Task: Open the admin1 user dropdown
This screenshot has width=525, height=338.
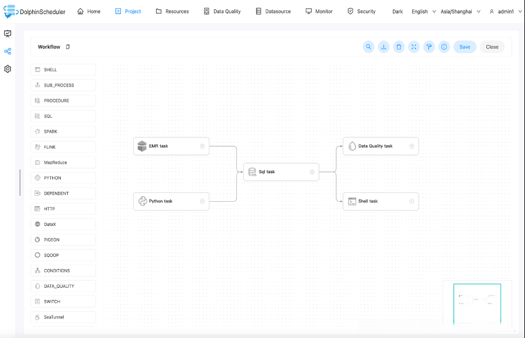Action: point(503,11)
